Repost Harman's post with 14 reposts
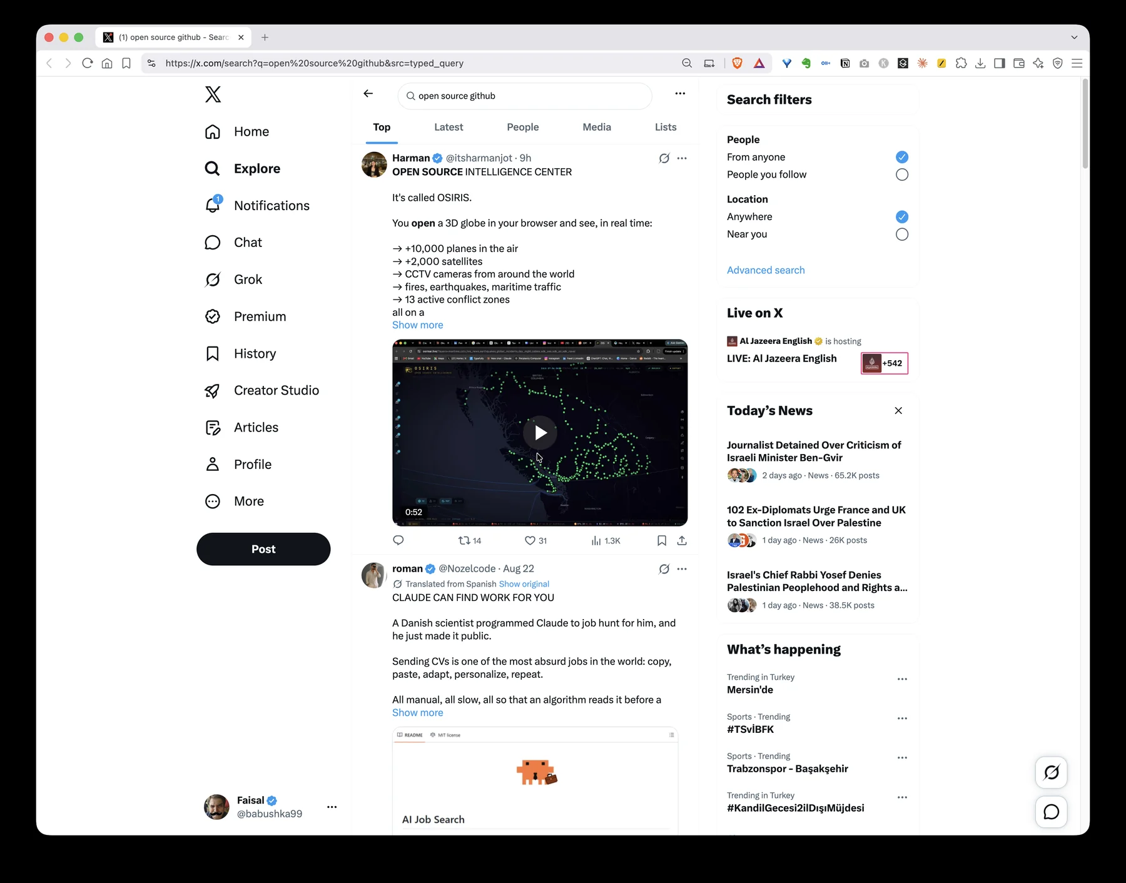 [x=470, y=540]
